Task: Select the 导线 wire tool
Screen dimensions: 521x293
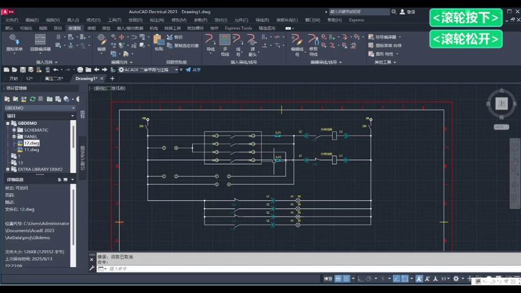Action: (x=210, y=43)
